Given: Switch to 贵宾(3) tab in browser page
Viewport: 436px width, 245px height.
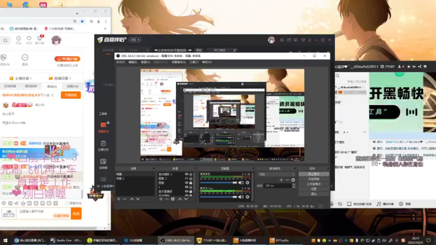Looking at the screenshot, I should coord(52,87).
